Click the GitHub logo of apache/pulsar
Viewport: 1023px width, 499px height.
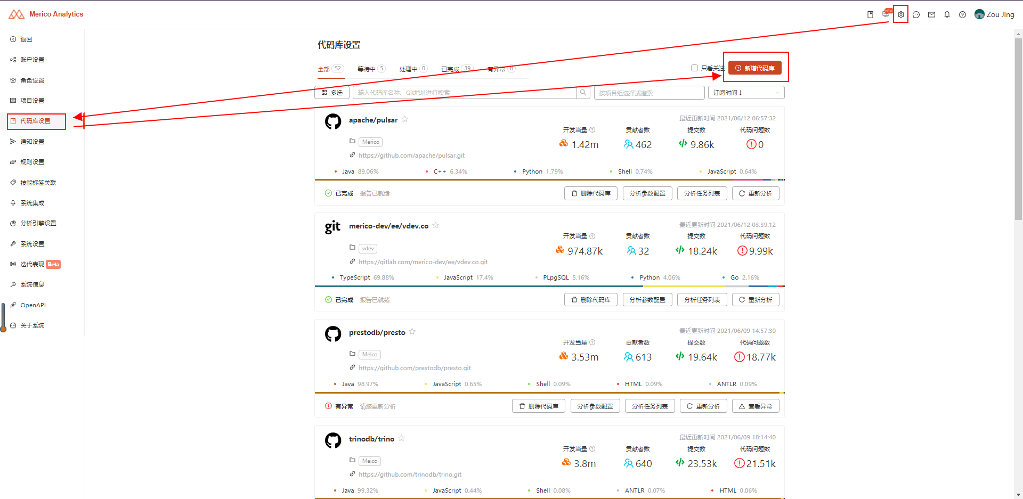point(333,121)
